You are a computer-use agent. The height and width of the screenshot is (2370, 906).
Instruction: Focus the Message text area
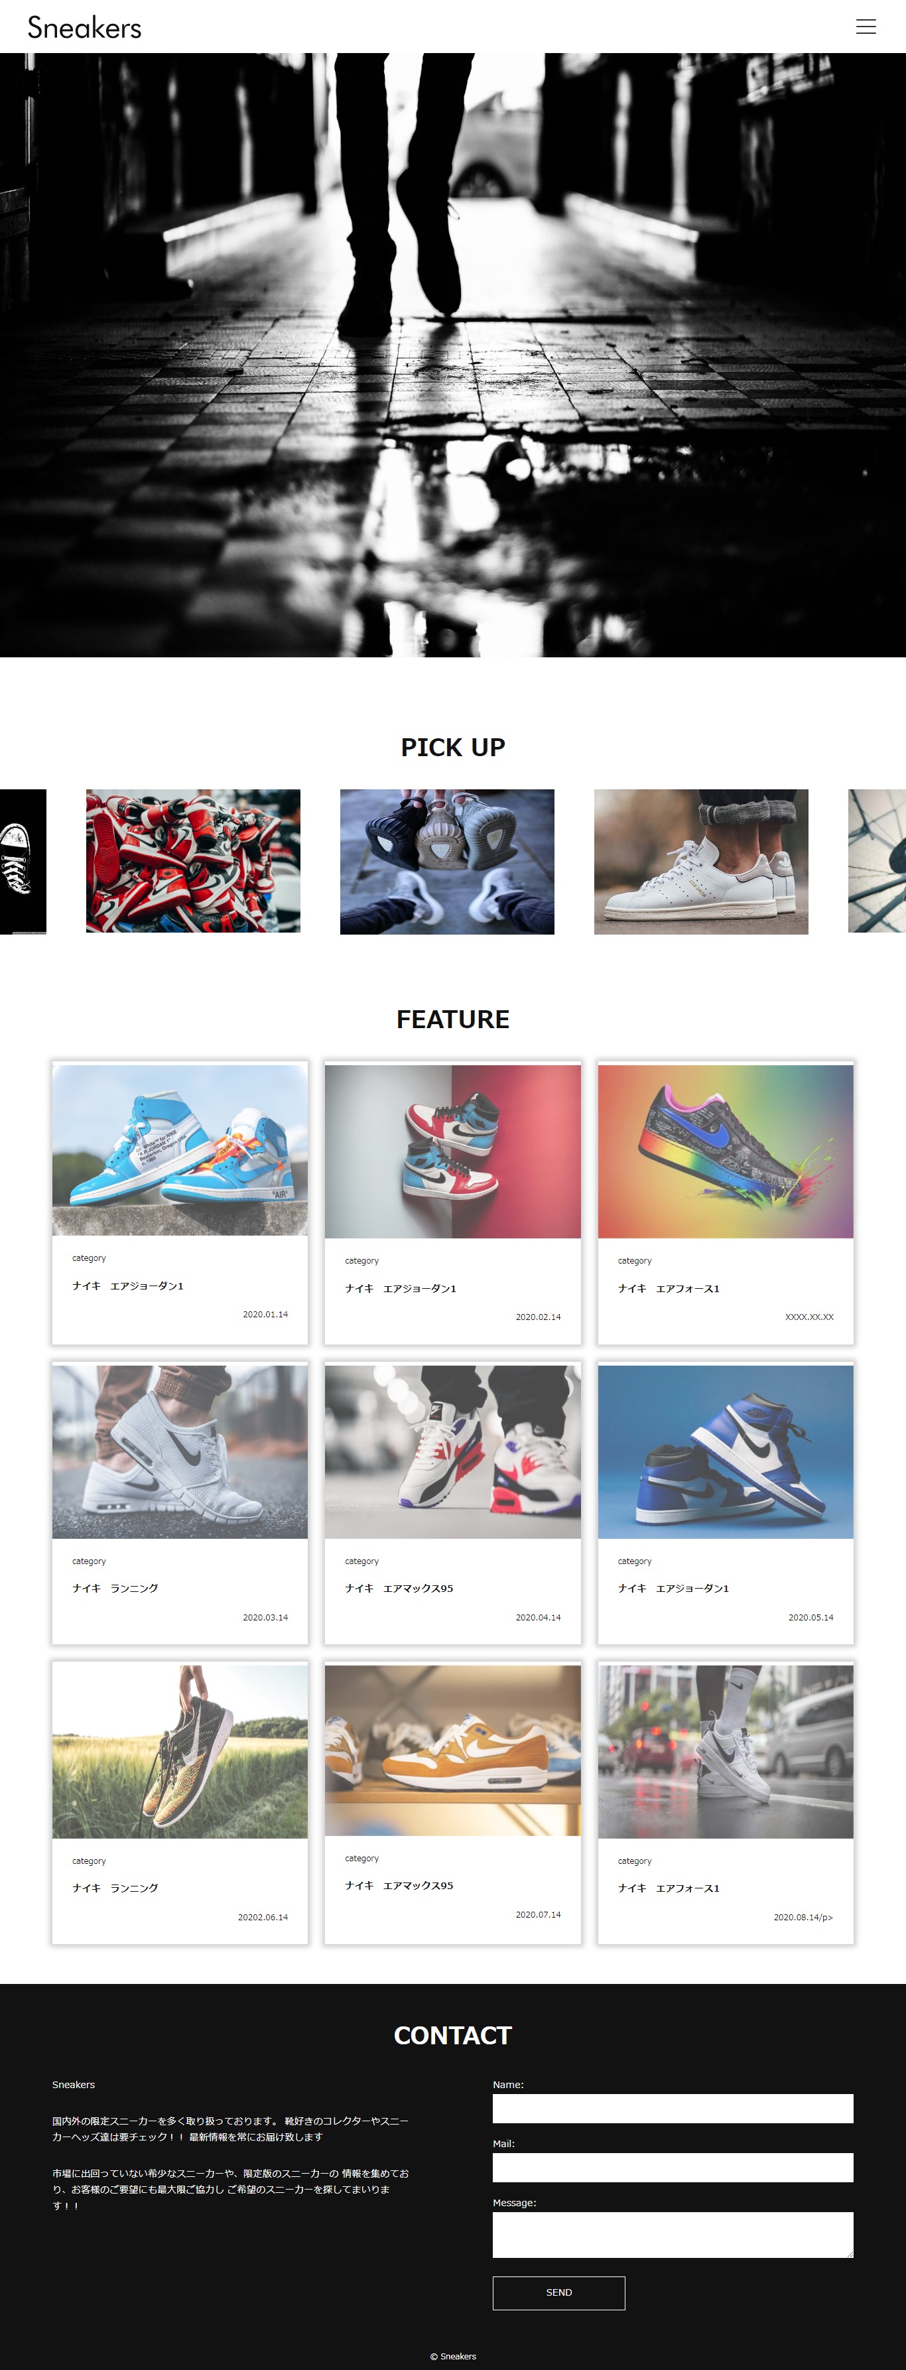(673, 2235)
